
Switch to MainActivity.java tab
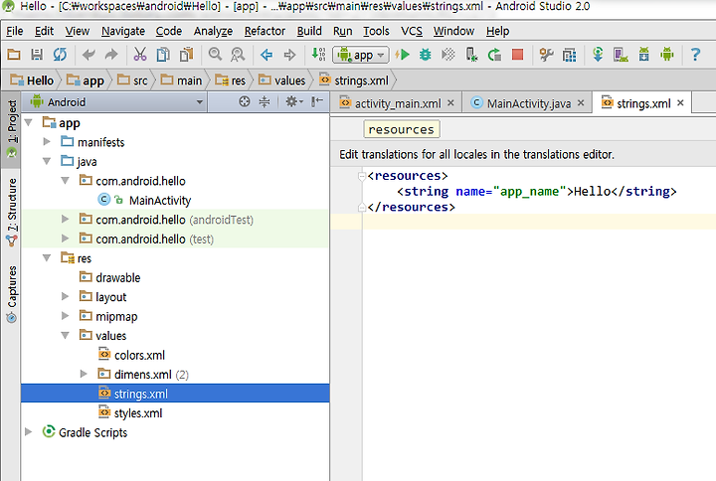tap(528, 103)
